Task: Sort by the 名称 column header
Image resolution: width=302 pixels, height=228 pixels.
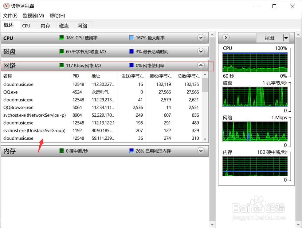Action: [36, 76]
